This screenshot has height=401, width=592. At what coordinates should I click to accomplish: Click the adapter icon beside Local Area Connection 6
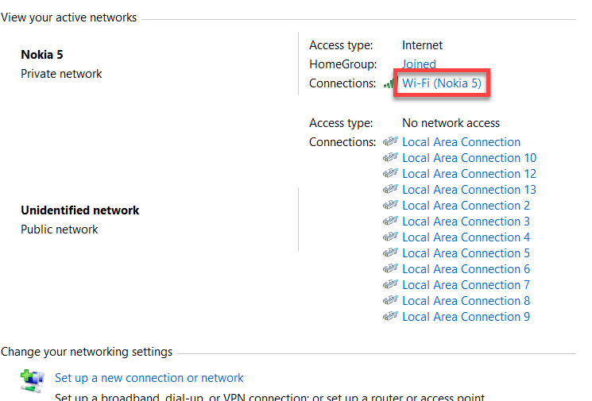coord(390,269)
